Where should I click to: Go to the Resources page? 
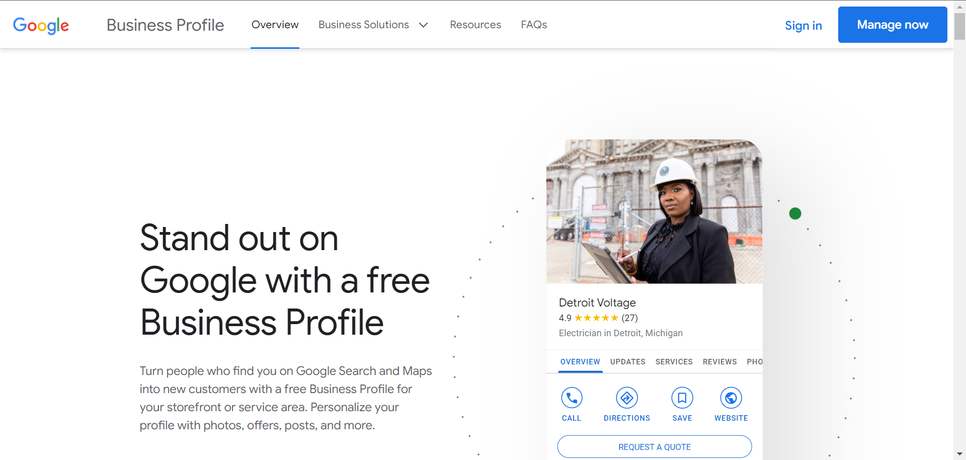point(475,25)
